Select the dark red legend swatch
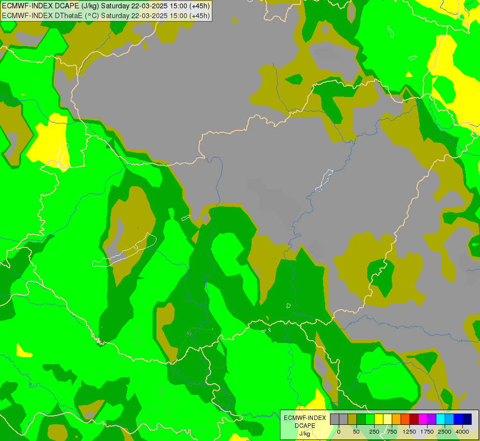 [x=414, y=419]
